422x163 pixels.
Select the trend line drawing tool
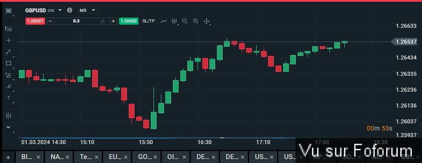(x=9, y=52)
